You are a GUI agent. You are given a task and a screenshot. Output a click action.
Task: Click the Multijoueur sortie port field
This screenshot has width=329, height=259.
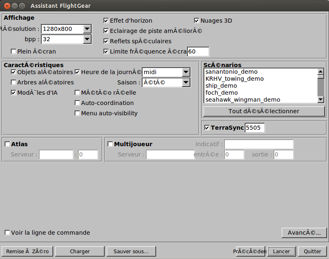click(x=283, y=154)
